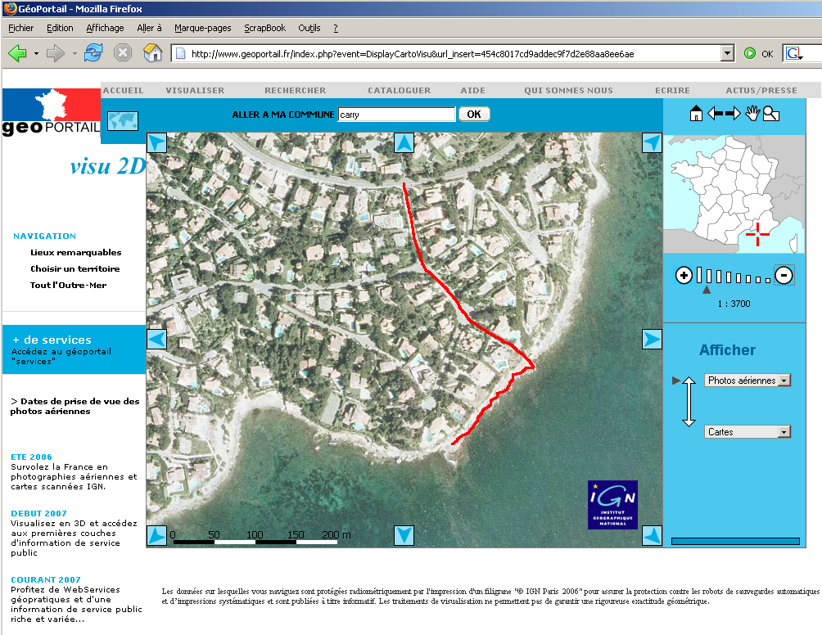Open the Marque-pages menu
822x635 pixels.
[x=202, y=28]
